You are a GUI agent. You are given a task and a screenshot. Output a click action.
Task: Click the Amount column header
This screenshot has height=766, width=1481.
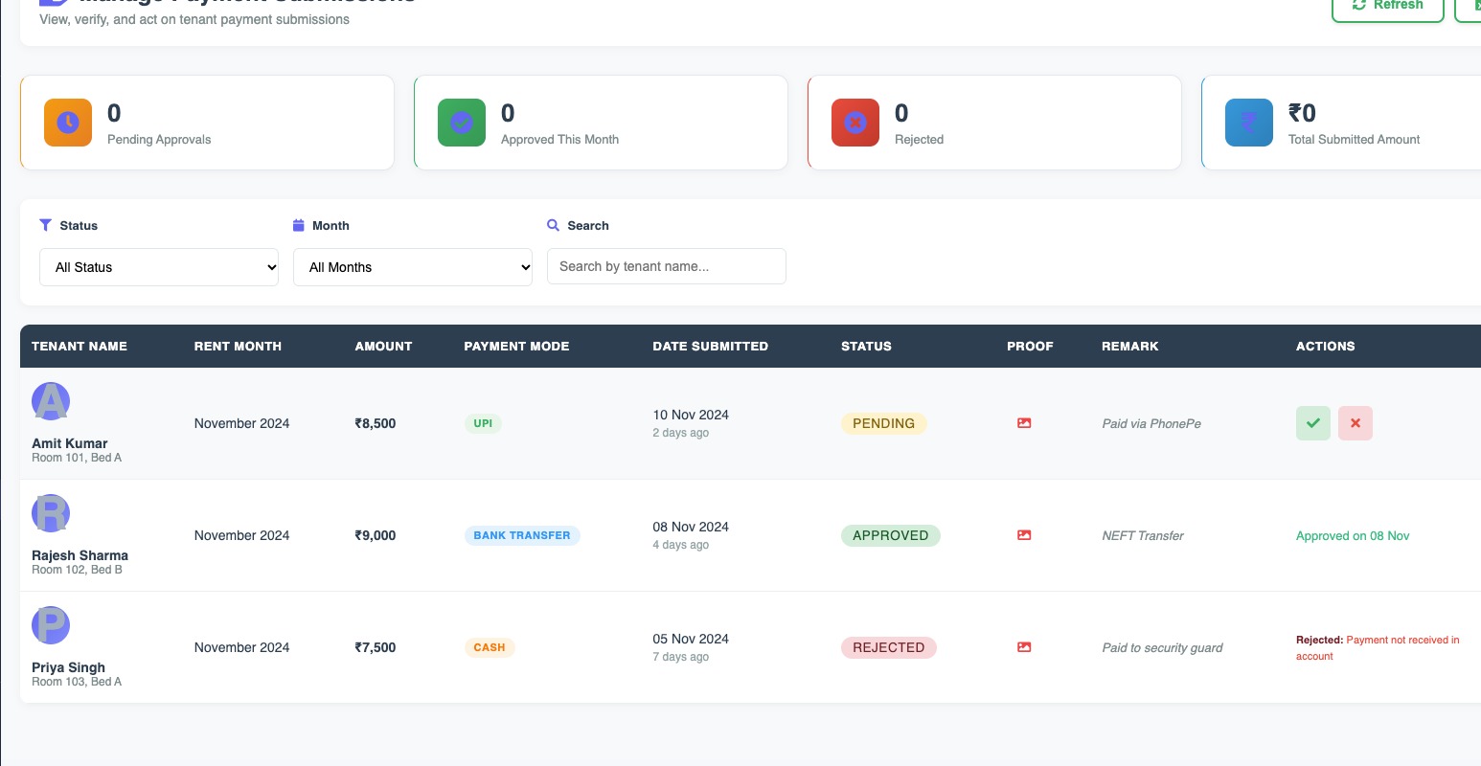click(383, 346)
